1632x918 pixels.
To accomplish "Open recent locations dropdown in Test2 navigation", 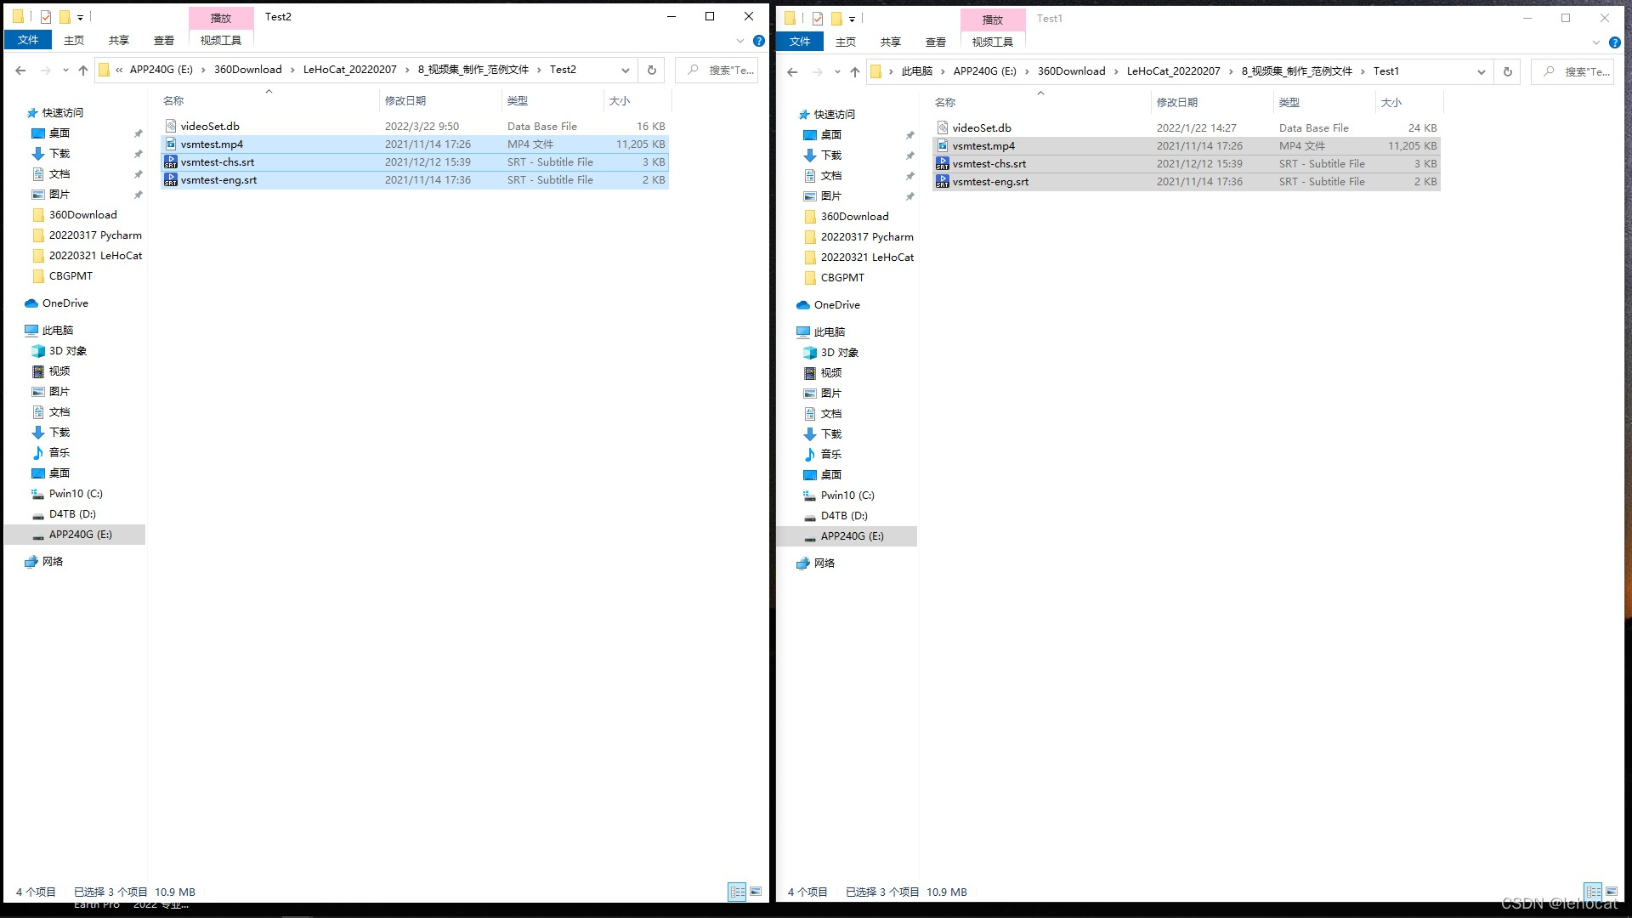I will (65, 71).
